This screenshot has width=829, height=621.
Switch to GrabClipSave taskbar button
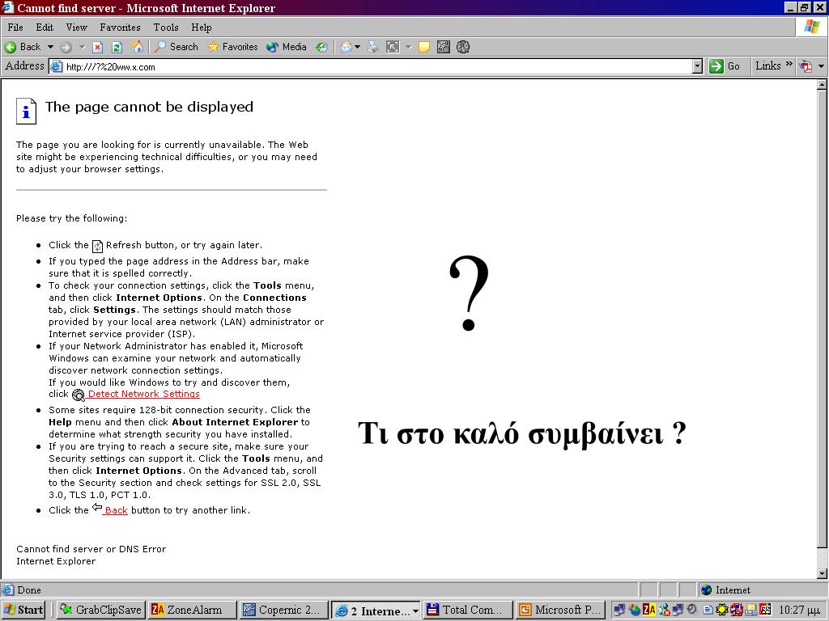[100, 610]
